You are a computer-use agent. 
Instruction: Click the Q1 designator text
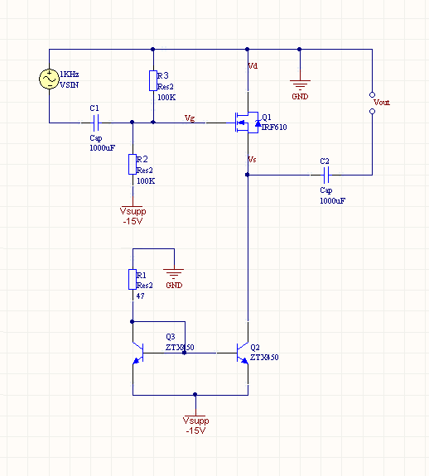point(267,118)
